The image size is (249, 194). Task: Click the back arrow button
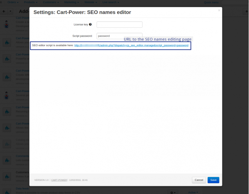4,11
